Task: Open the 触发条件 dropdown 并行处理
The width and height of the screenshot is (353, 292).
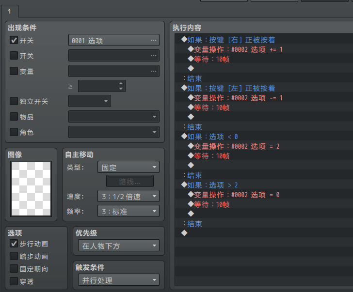Action: 119,280
